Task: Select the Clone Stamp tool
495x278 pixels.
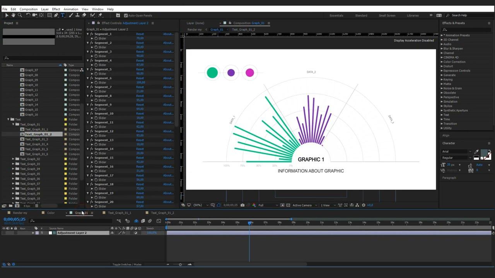Action: (x=77, y=15)
